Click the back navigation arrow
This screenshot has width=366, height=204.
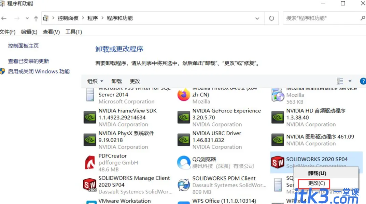pos(4,18)
